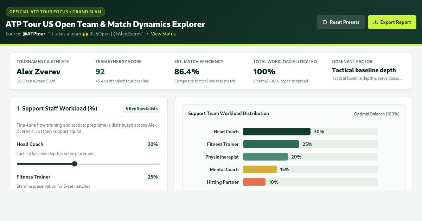Select the Physiotherapist chart bar
Viewport: 422px width, 221px height.
(x=266, y=157)
